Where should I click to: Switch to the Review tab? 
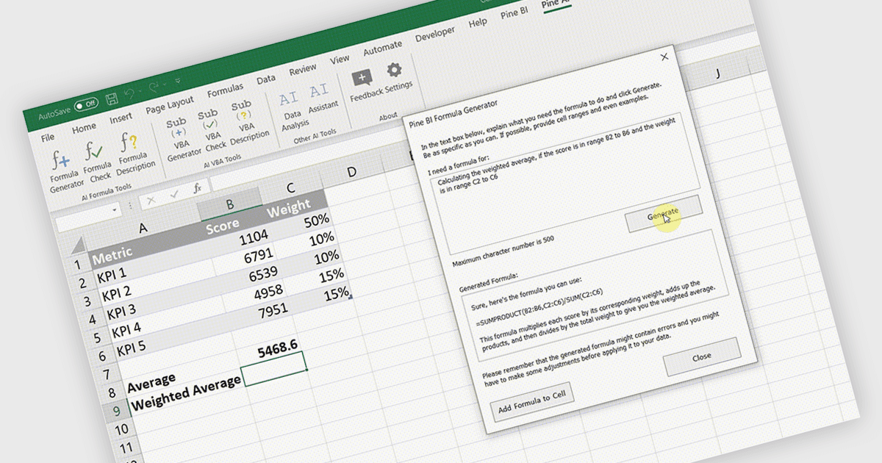(302, 70)
